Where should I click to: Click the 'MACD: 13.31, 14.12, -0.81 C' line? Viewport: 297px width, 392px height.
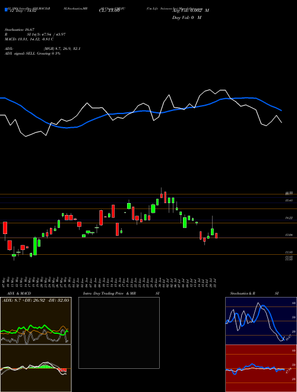pyautogui.click(x=29, y=39)
